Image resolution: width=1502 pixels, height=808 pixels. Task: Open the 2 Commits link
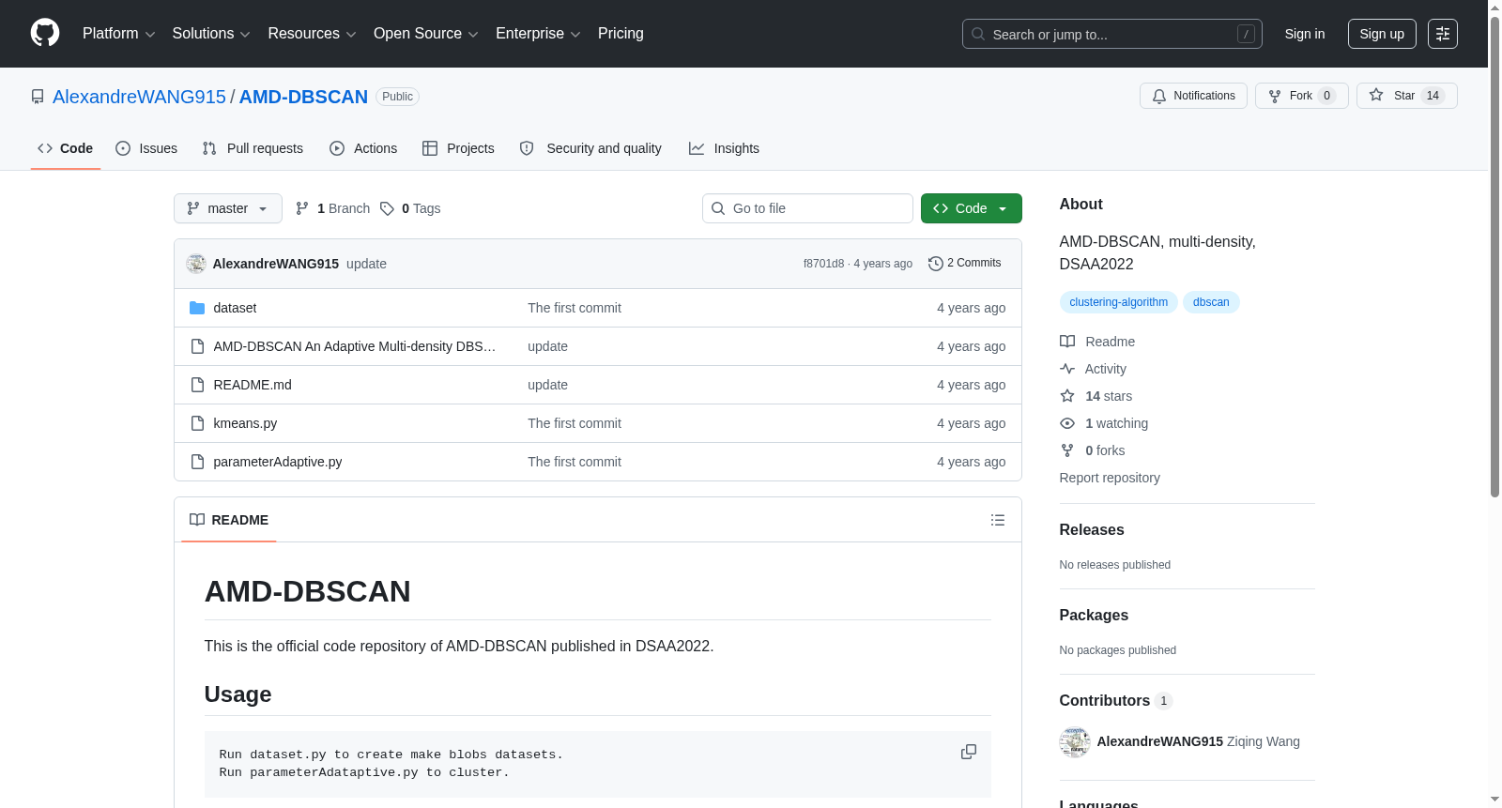click(965, 264)
